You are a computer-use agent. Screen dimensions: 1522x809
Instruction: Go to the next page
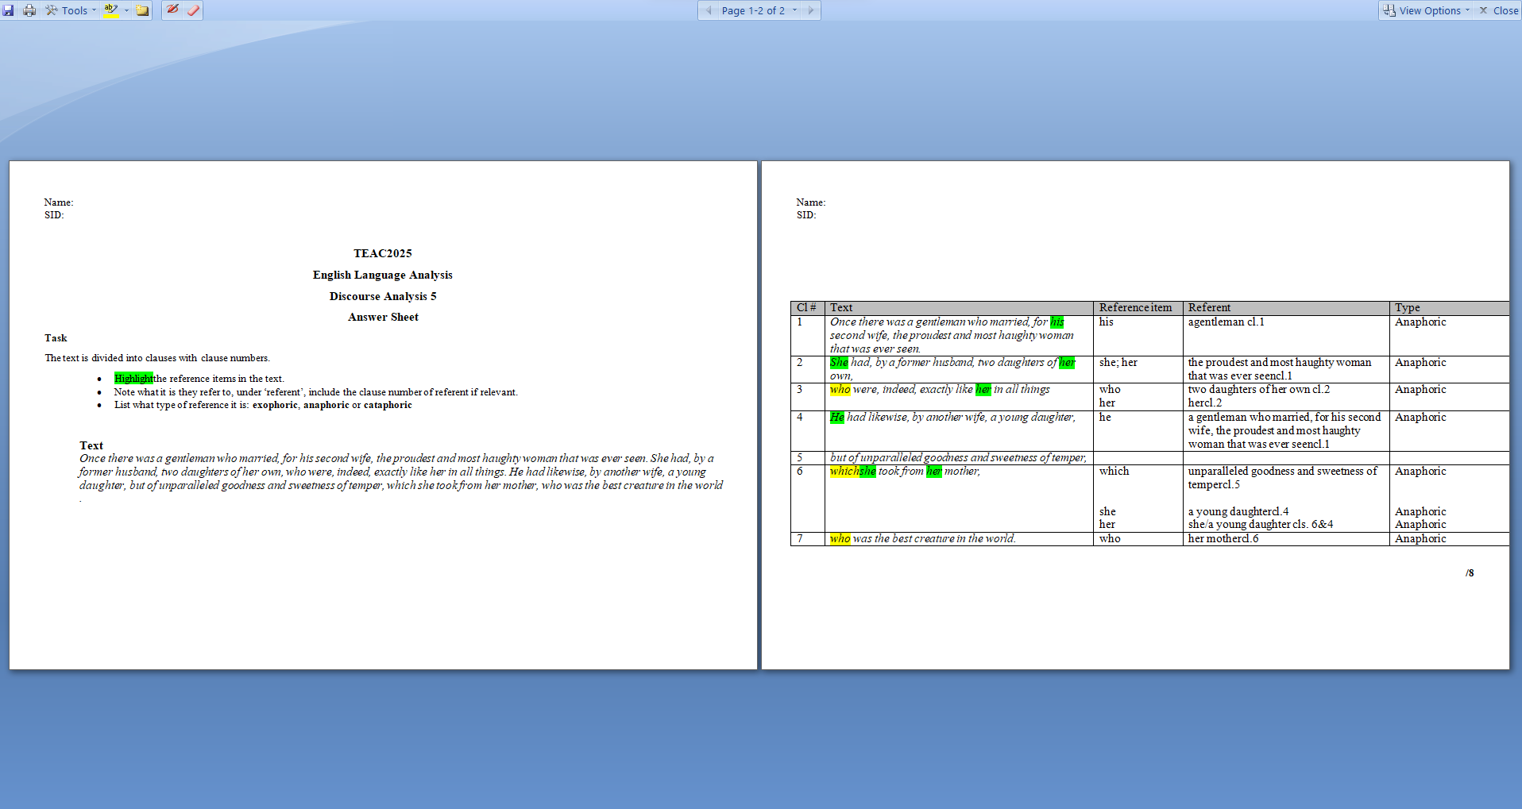[x=809, y=10]
